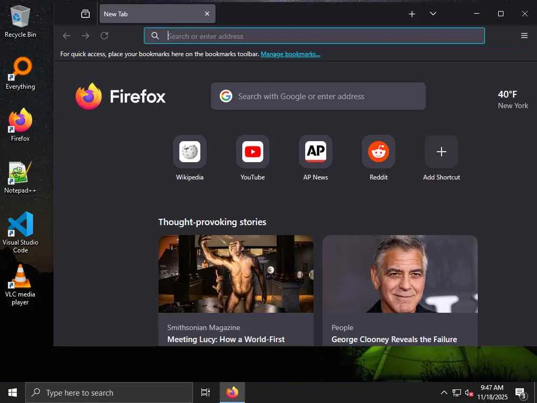Open the Manage bookmarks link
537x403 pixels.
(x=291, y=54)
